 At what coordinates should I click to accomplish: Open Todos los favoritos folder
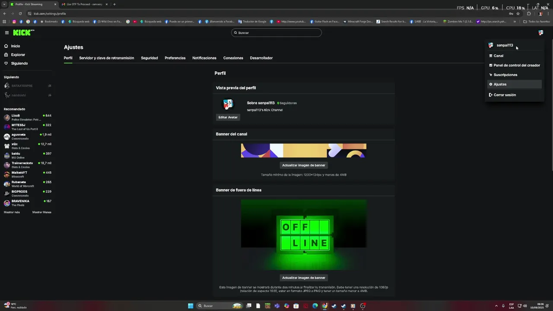pyautogui.click(x=537, y=21)
